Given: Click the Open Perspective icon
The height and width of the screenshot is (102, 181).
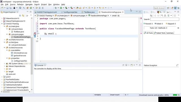Looking at the screenshot, I should [168, 8].
